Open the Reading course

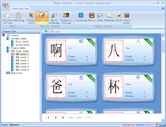point(109,17)
